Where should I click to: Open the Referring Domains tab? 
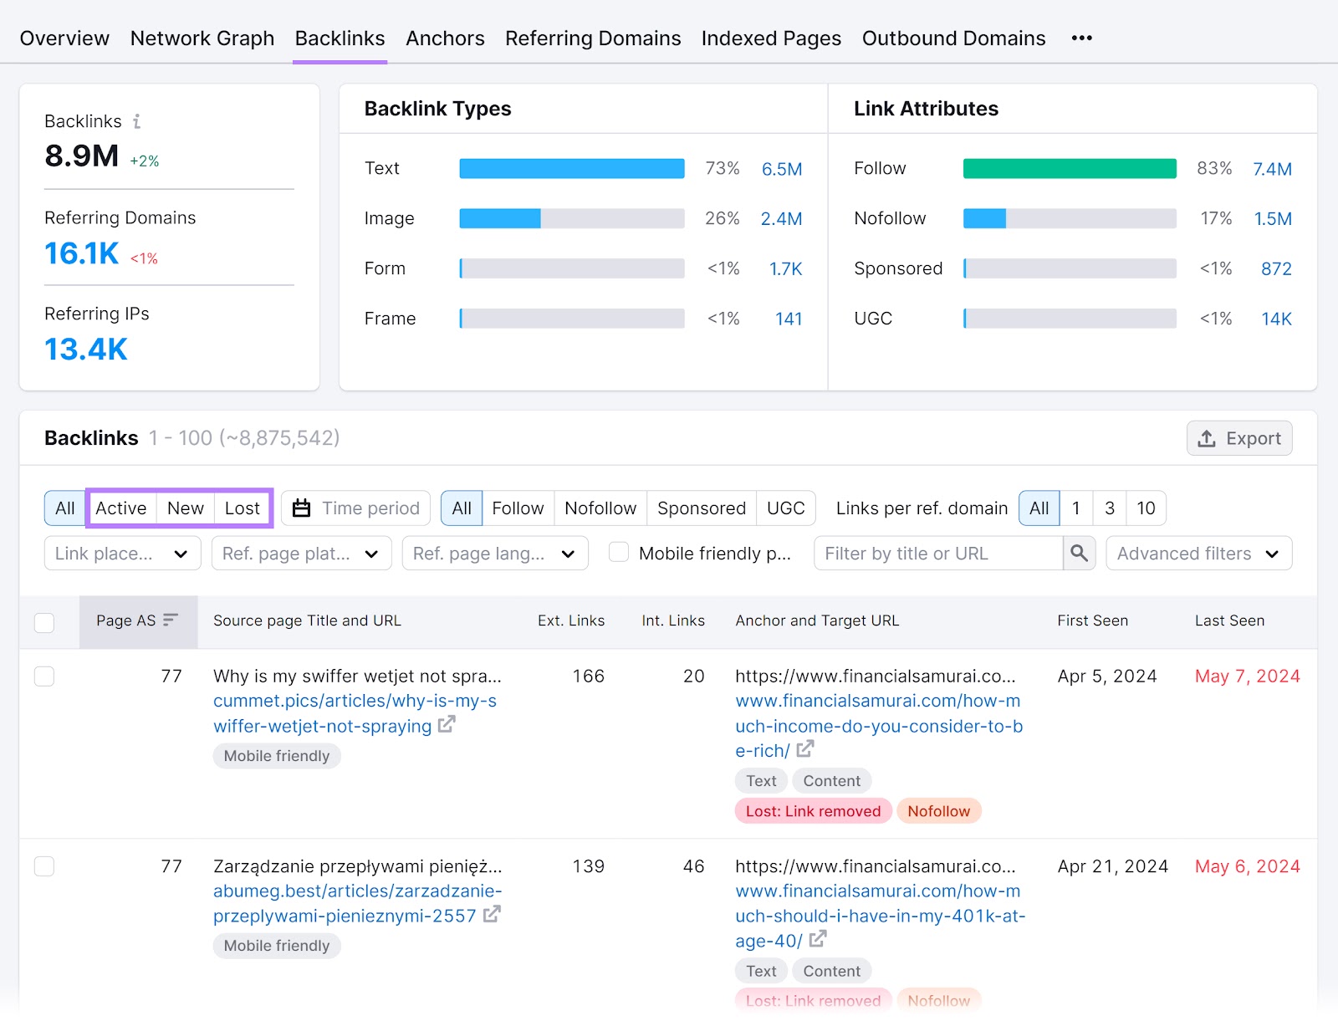click(x=593, y=38)
